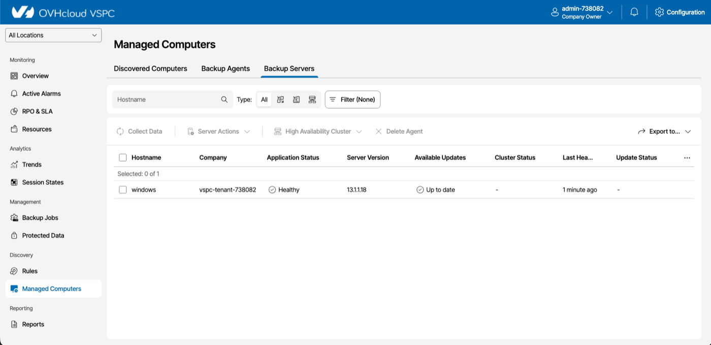Click the Healthy status check icon
711x345 pixels.
[272, 189]
